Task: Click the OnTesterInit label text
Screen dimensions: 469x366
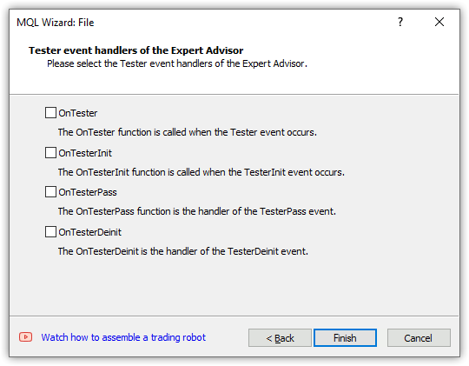Action: point(85,153)
